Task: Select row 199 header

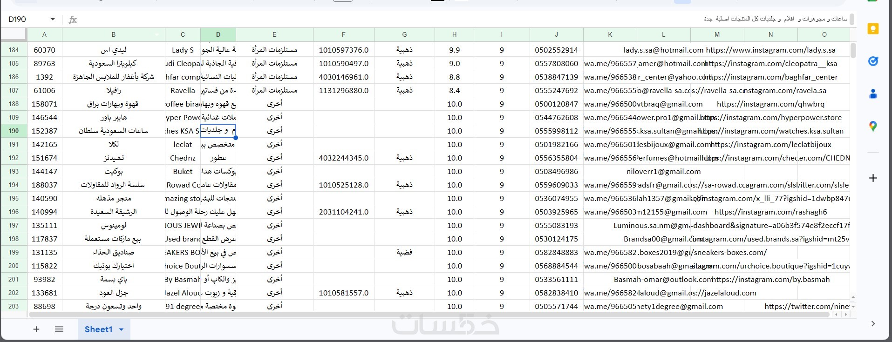Action: (14, 252)
